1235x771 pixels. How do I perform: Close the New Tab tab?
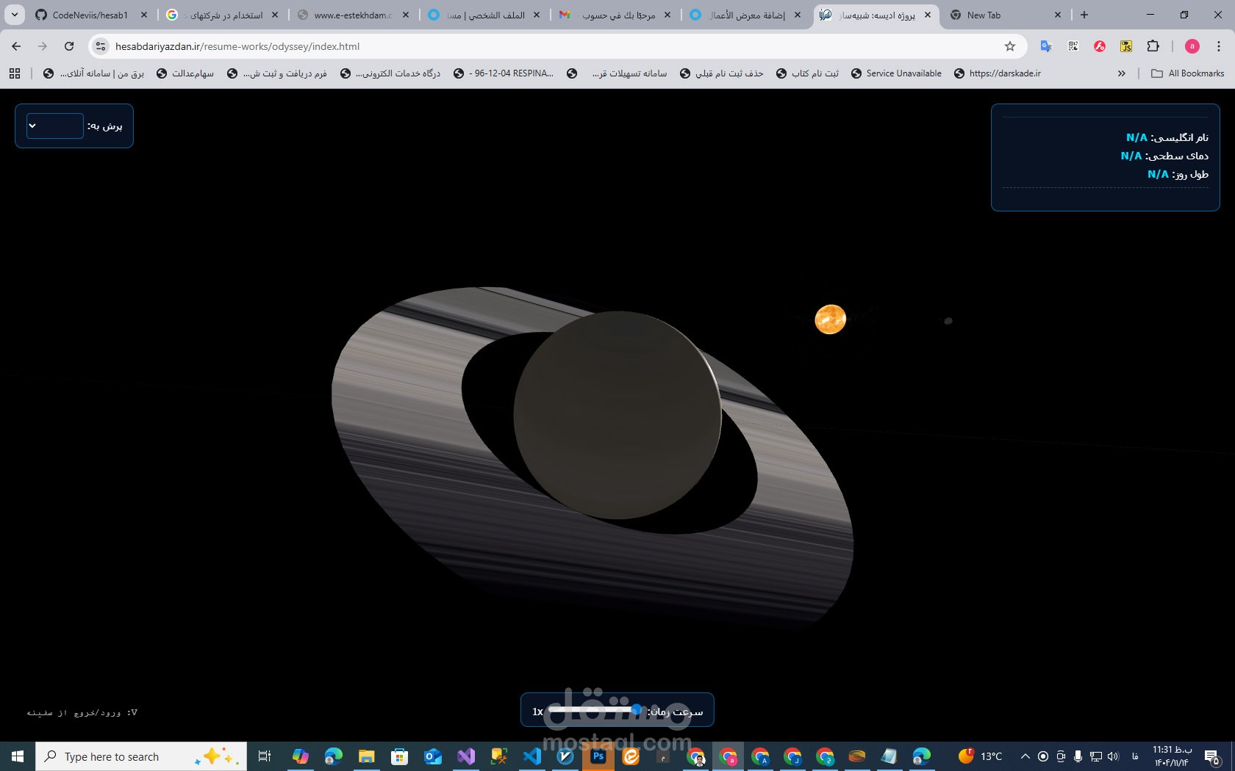[1058, 15]
